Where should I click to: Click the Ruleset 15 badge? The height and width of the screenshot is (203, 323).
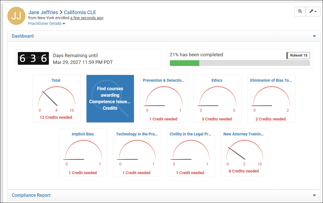point(298,55)
